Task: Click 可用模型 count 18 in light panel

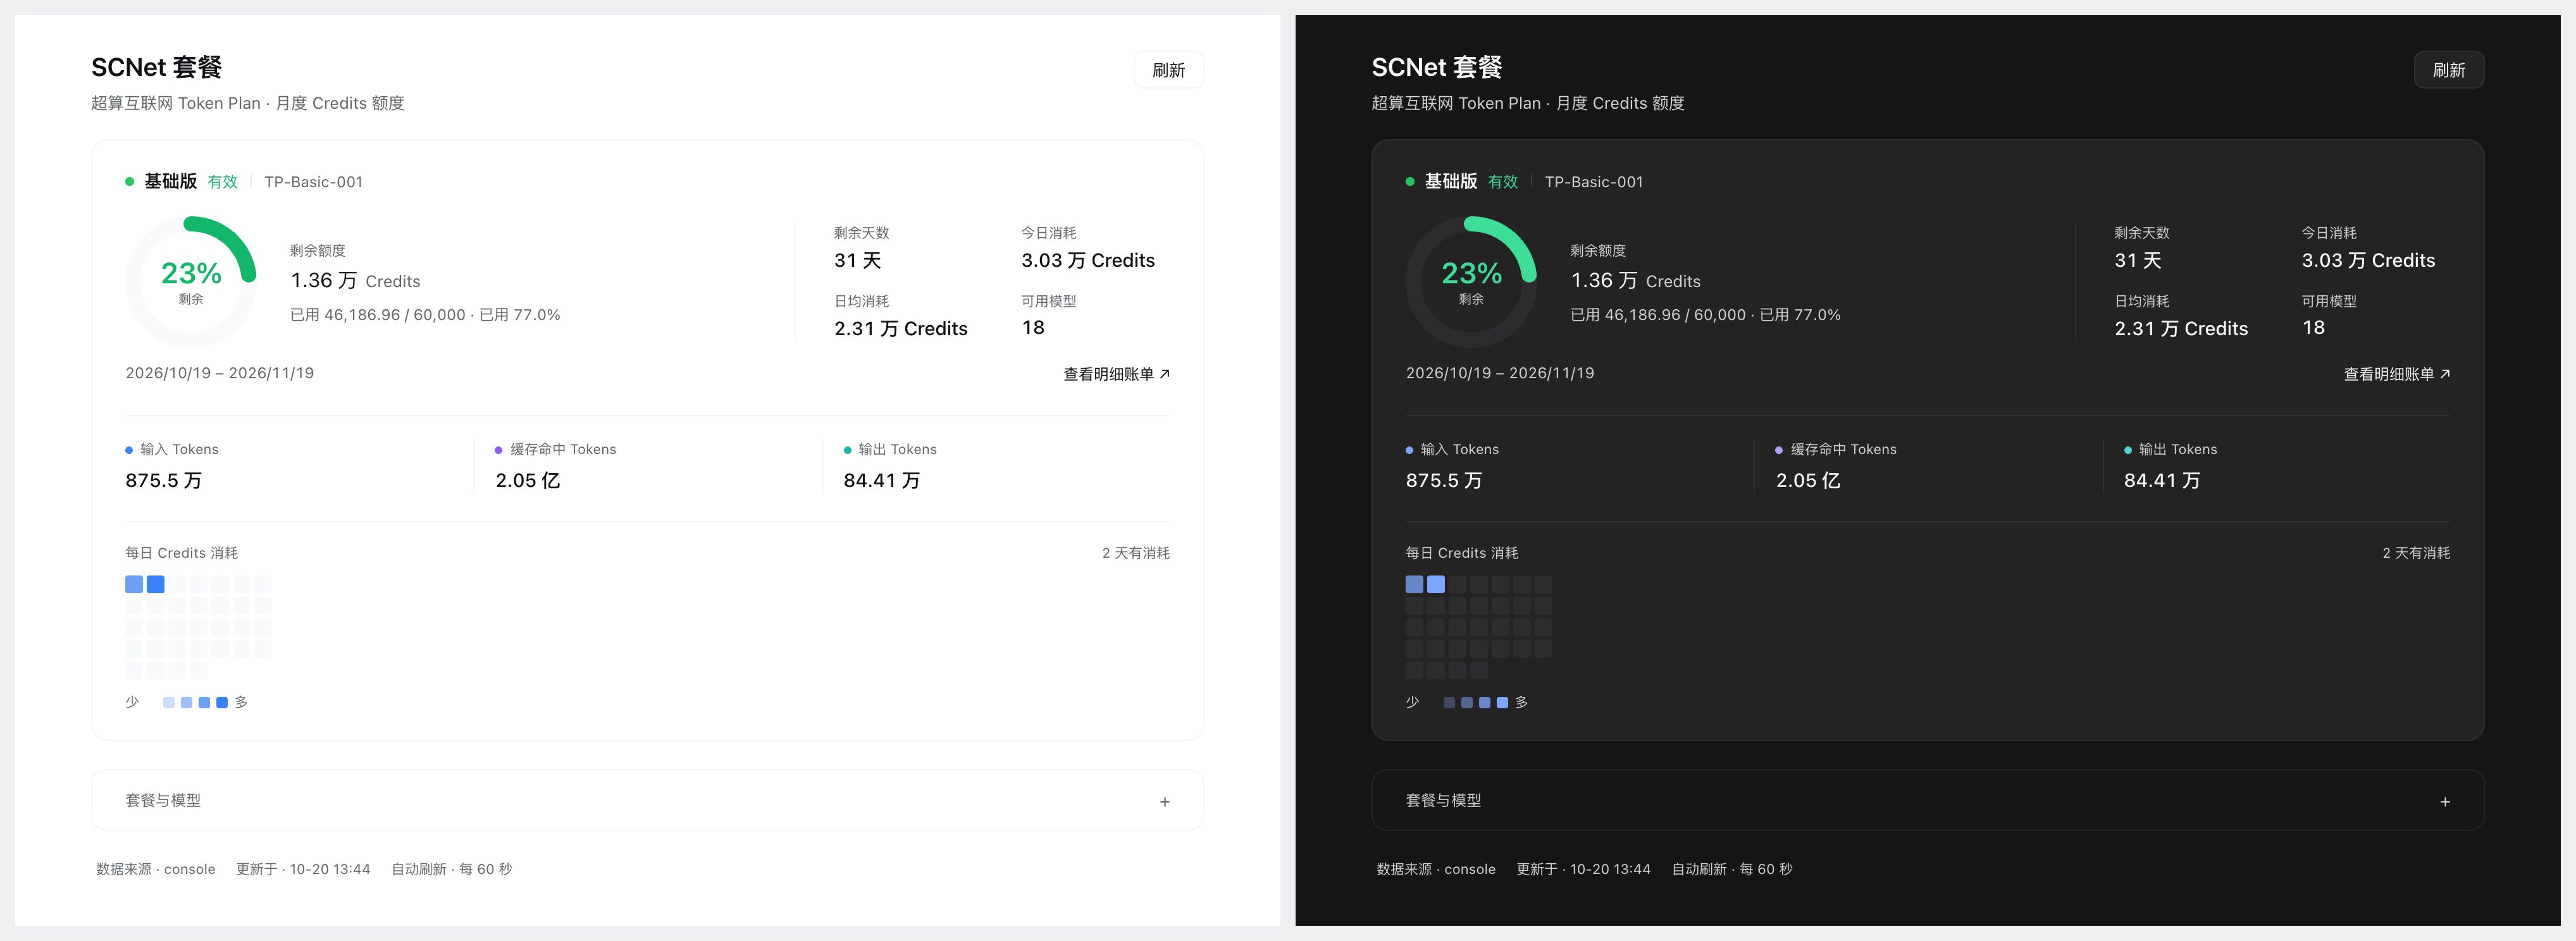Action: point(1033,328)
